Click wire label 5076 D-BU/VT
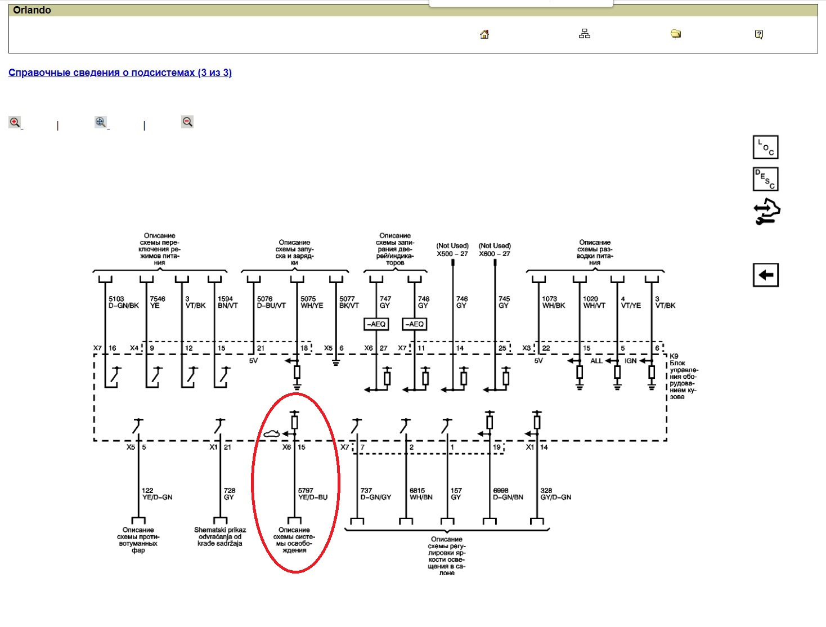Viewport: 826px width, 627px height. coord(272,302)
